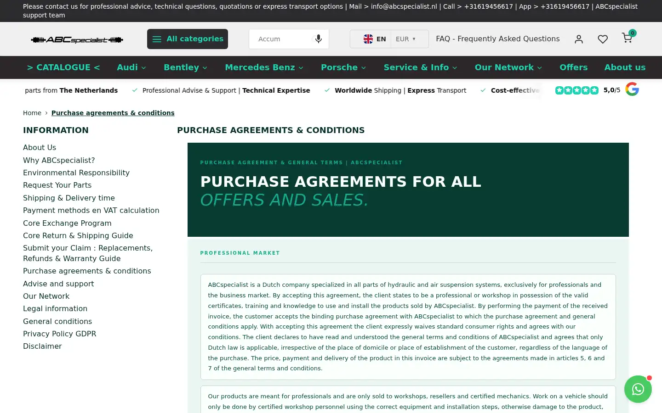Expand the Service & Info menu
Image resolution: width=662 pixels, height=413 pixels.
(x=421, y=67)
